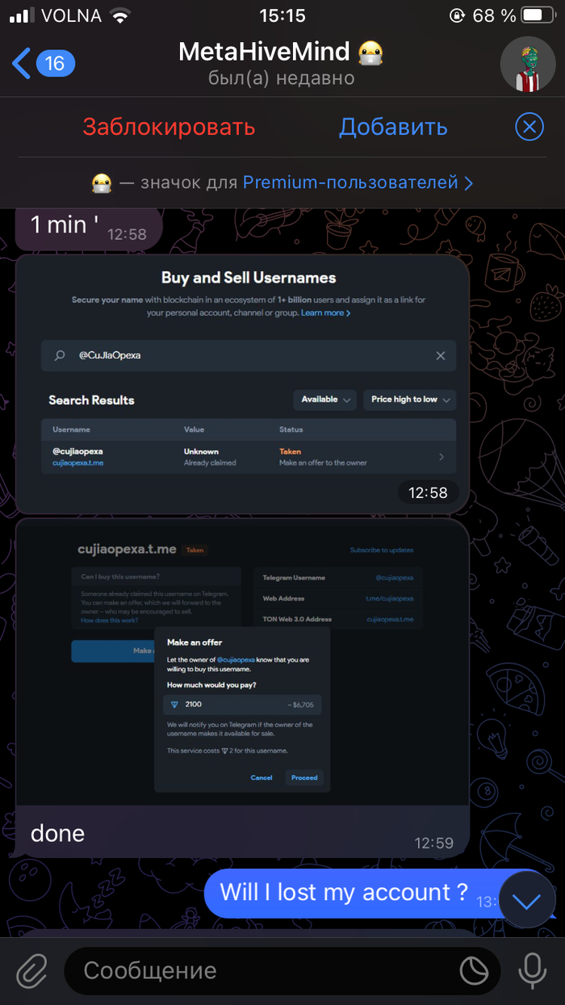Tap the MetaHiveMind chat title
565x1005 pixels.
tap(264, 52)
